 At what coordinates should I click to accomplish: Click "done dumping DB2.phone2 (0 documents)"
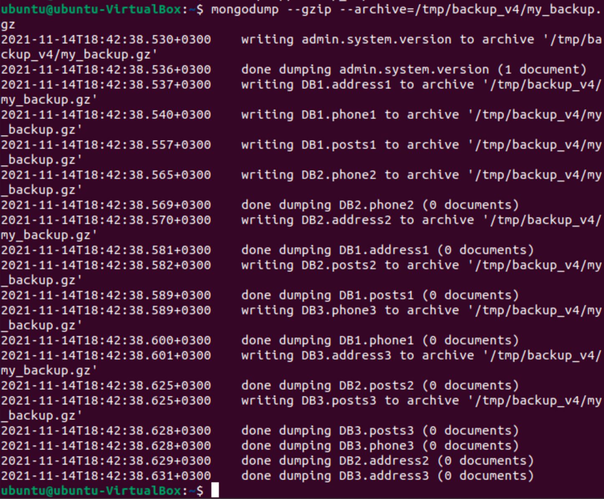click(x=380, y=205)
